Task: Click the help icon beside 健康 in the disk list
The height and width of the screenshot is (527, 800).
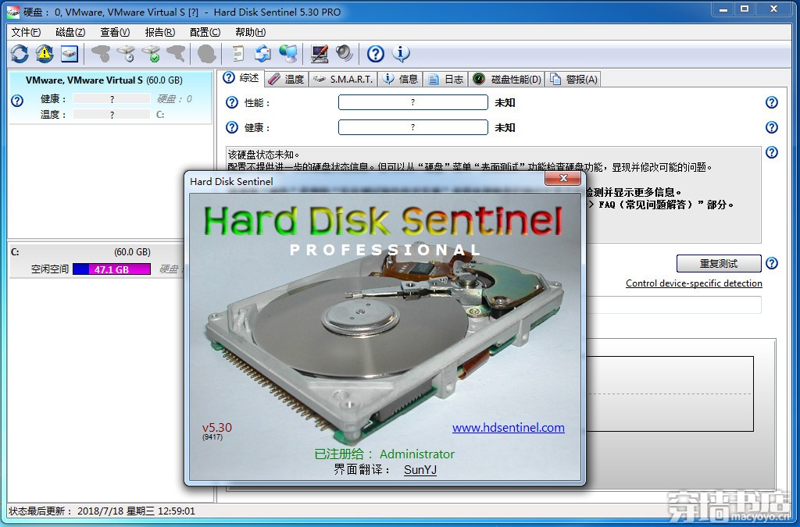Action: (x=17, y=101)
